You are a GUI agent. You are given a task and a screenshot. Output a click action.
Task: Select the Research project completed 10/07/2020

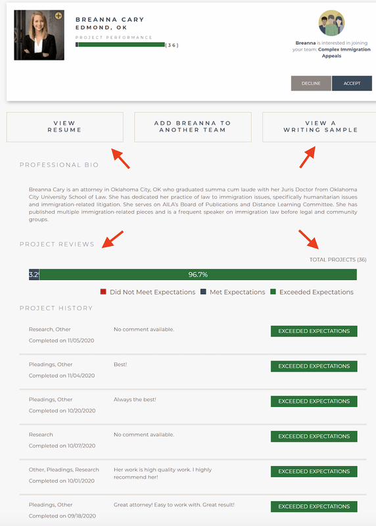pyautogui.click(x=193, y=440)
